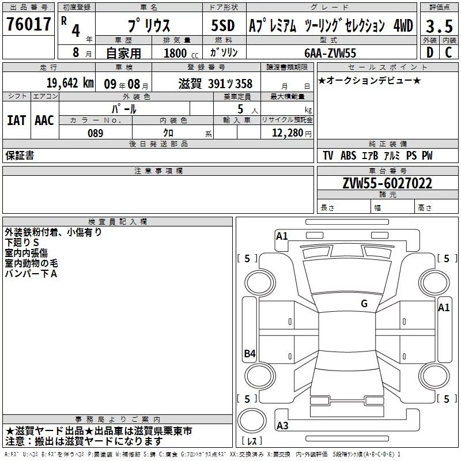Click the 滋賀ヤード出品 notice line
461x461 pixels.
click(x=99, y=431)
